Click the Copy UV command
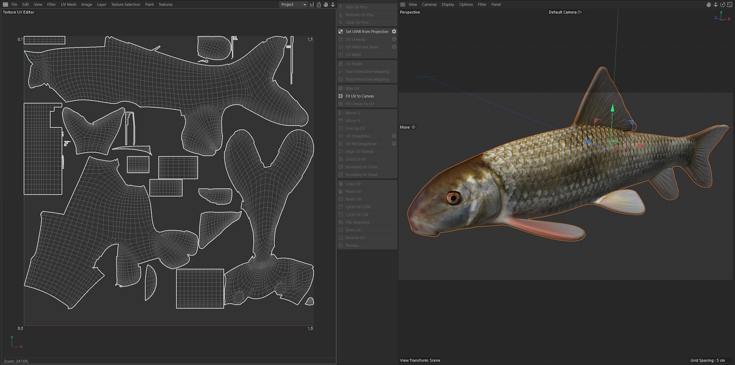The height and width of the screenshot is (365, 735). pyautogui.click(x=367, y=183)
